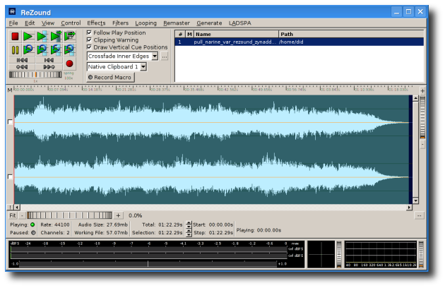Click the first green Play button

pyautogui.click(x=28, y=36)
